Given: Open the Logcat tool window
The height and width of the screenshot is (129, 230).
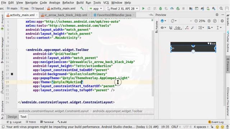Looking at the screenshot, I should pos(14,122).
